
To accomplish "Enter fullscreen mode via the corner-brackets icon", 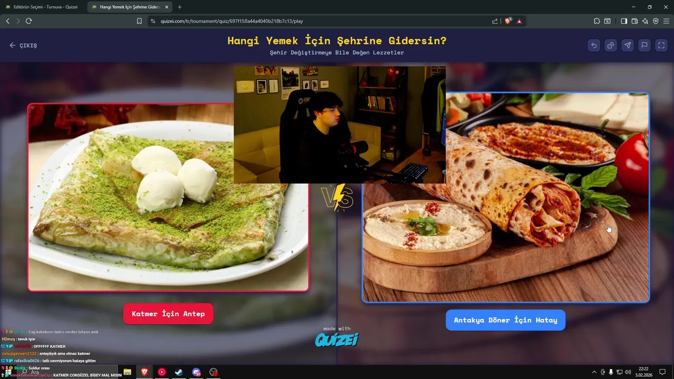I will click(x=661, y=45).
